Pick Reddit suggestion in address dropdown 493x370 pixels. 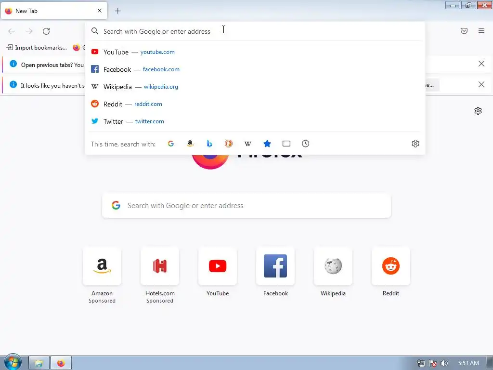(255, 104)
